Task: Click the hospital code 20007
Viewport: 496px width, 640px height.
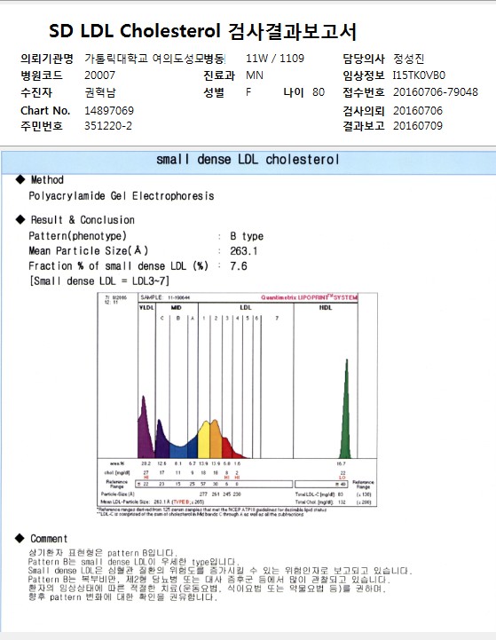Action: click(x=99, y=75)
